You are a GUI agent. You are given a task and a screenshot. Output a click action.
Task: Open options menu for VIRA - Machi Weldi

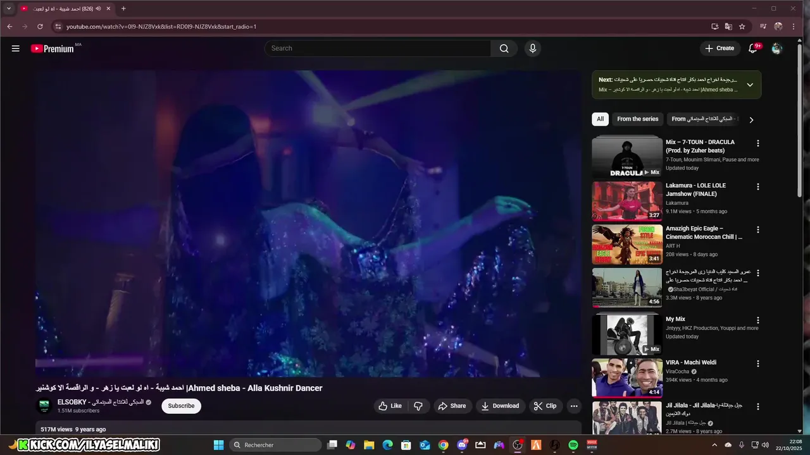coord(757,363)
